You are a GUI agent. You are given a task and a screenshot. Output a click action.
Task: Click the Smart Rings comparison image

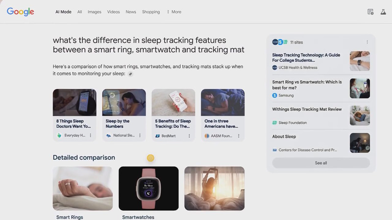tap(82, 188)
